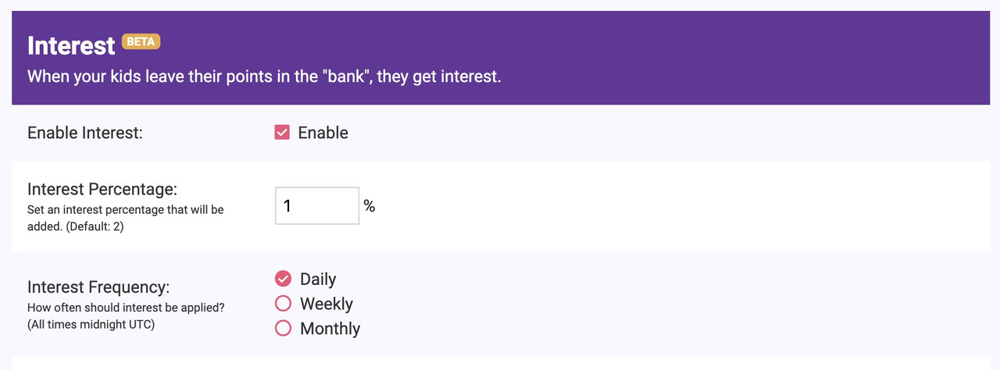
Task: Click the percent sign after percentage field
Action: click(370, 206)
